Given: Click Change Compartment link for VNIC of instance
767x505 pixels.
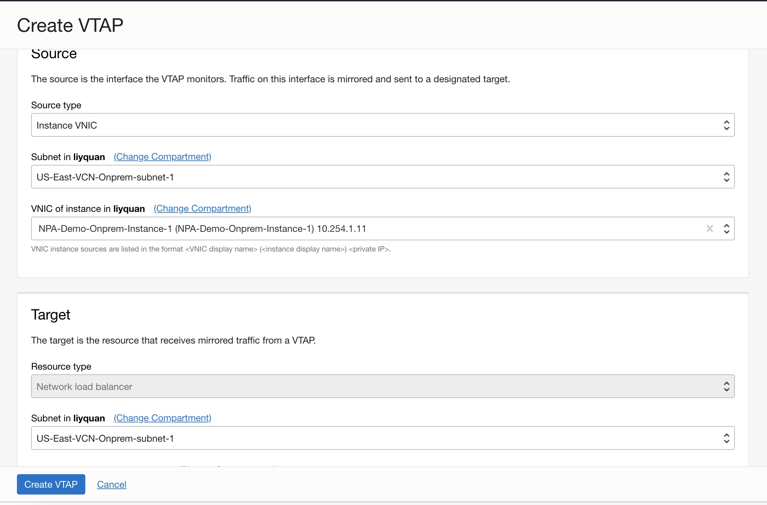Looking at the screenshot, I should 202,208.
